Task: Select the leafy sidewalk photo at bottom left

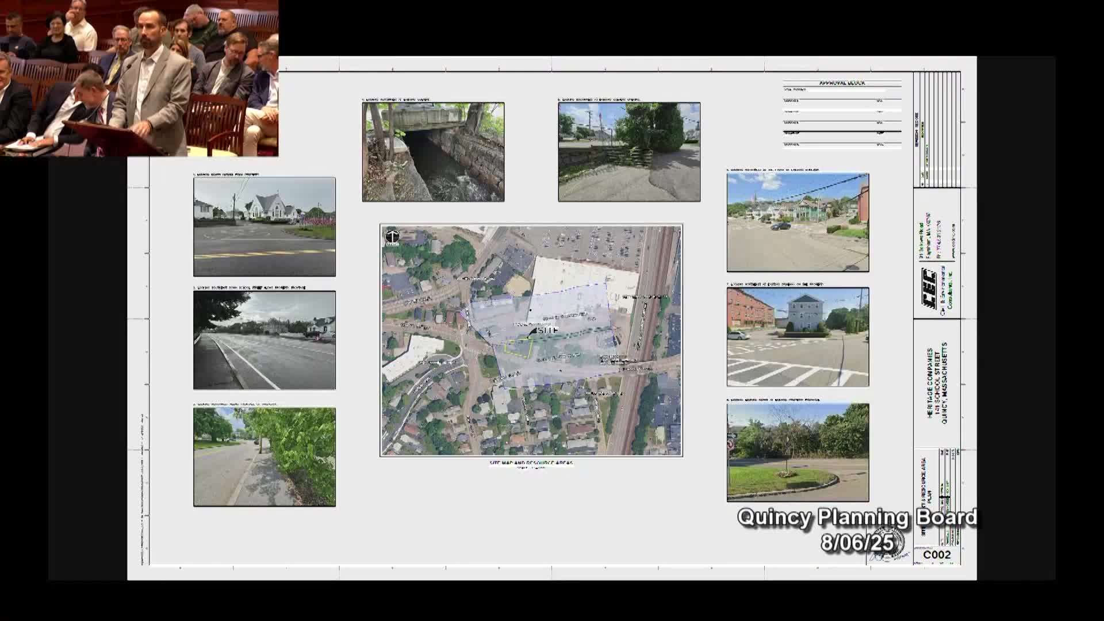Action: click(x=264, y=457)
